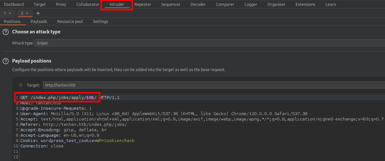Click the Target URL input field
The height and width of the screenshot is (161, 385).
(x=188, y=85)
